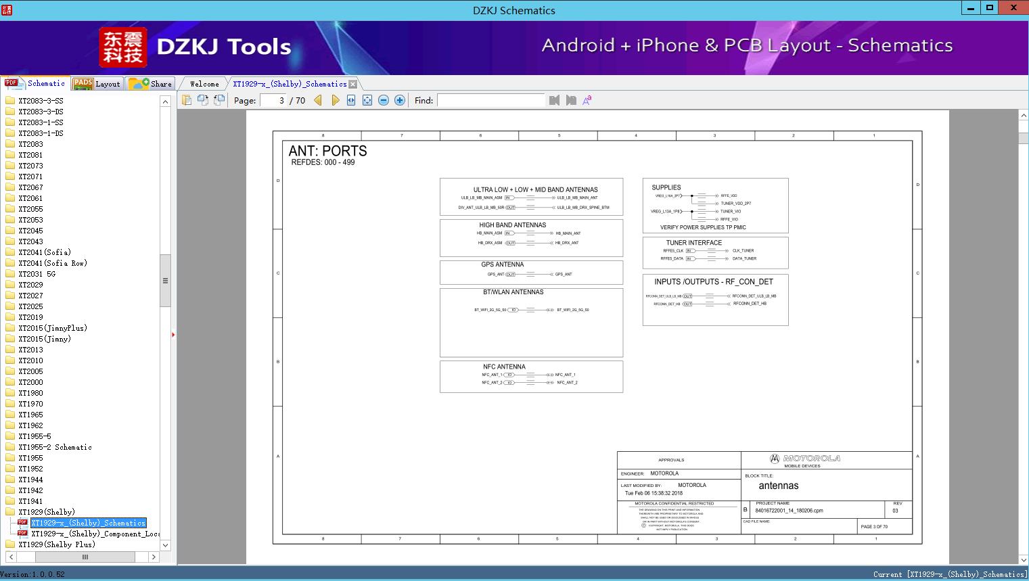The width and height of the screenshot is (1029, 581).
Task: Switch to the Schematic tab
Action: pos(35,83)
